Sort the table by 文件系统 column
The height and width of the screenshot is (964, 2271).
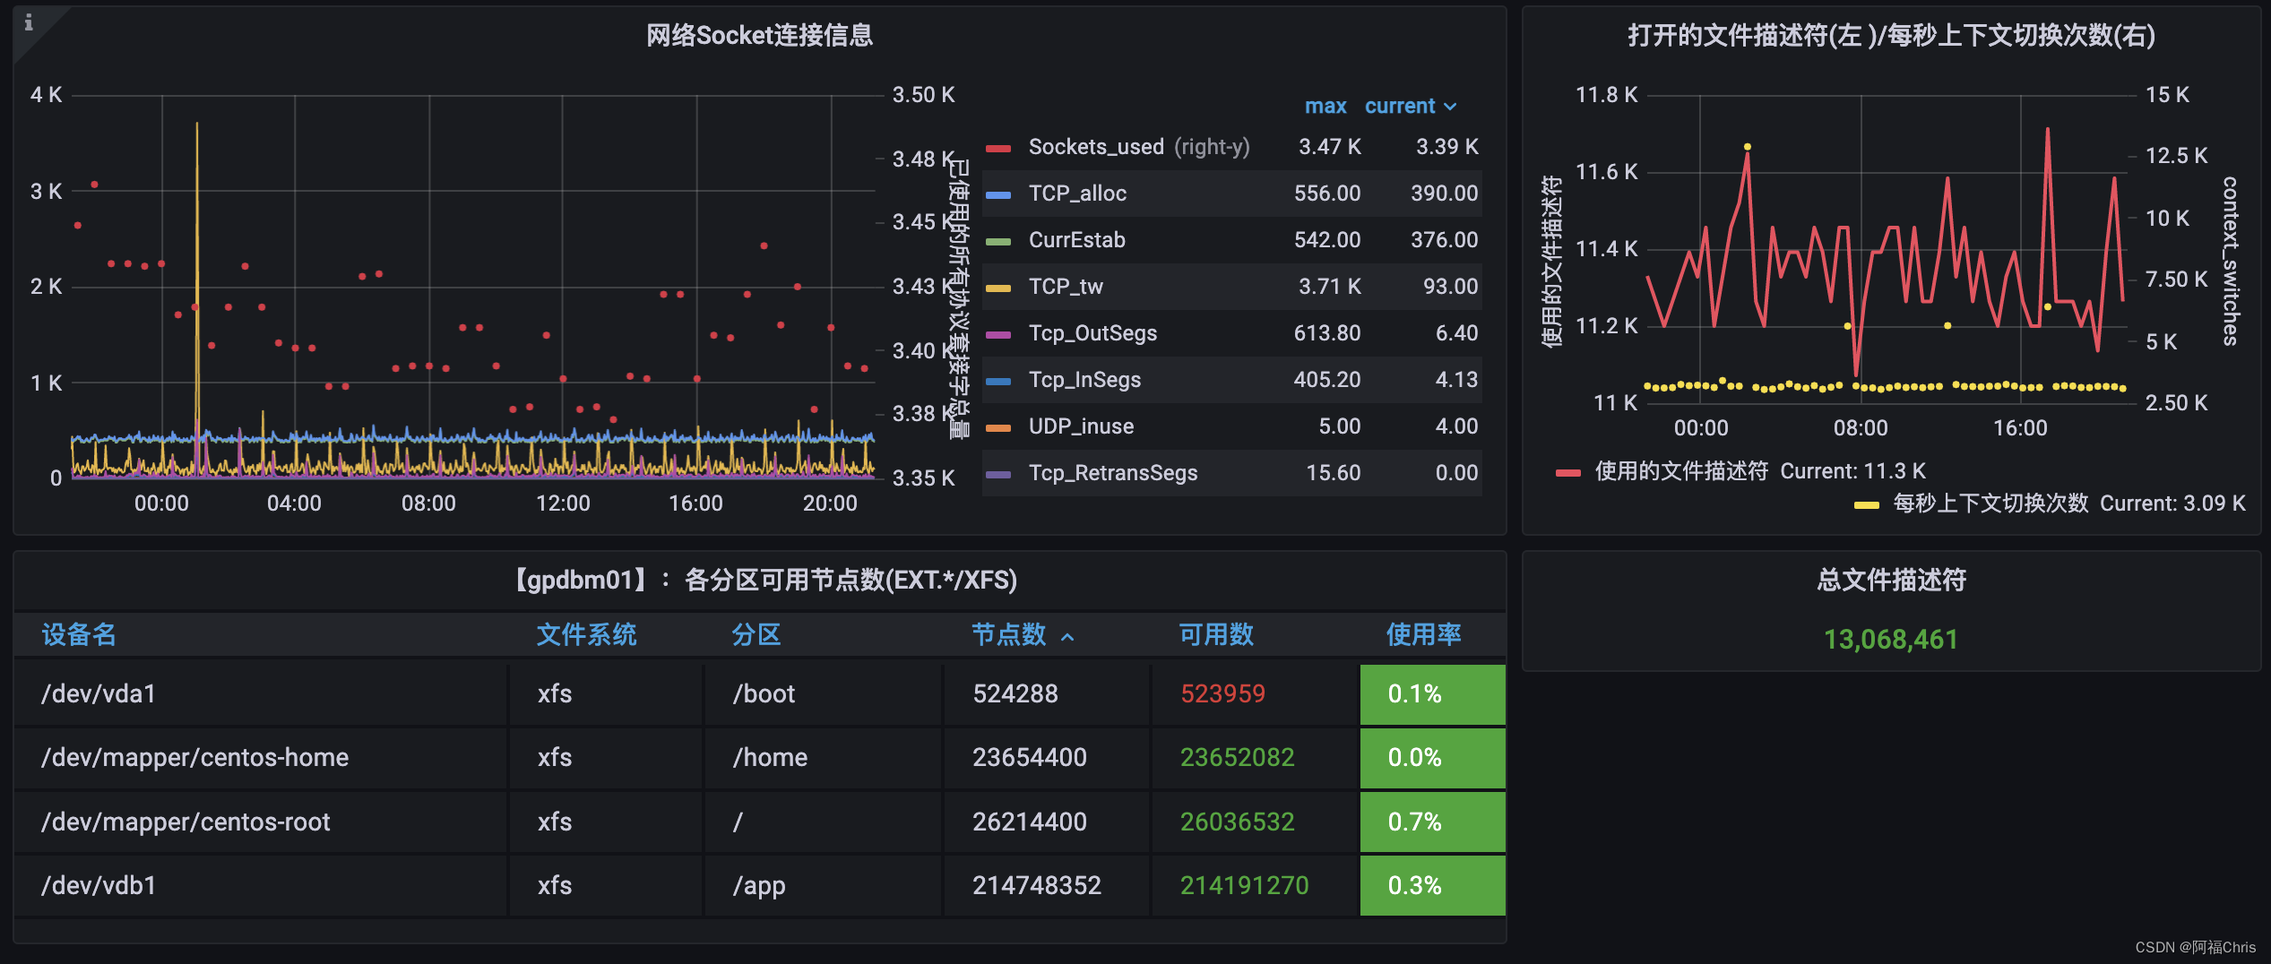[x=586, y=634]
